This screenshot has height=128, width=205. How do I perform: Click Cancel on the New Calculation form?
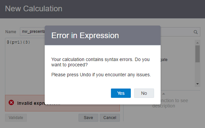pyautogui.click(x=110, y=118)
